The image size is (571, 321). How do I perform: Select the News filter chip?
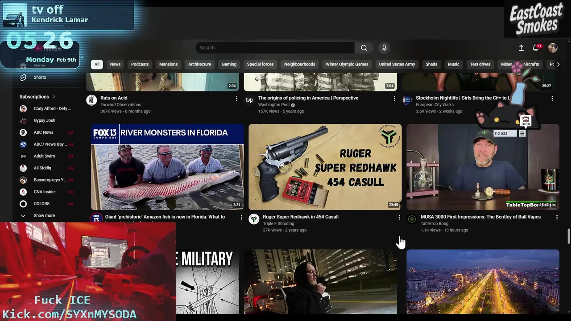click(115, 64)
